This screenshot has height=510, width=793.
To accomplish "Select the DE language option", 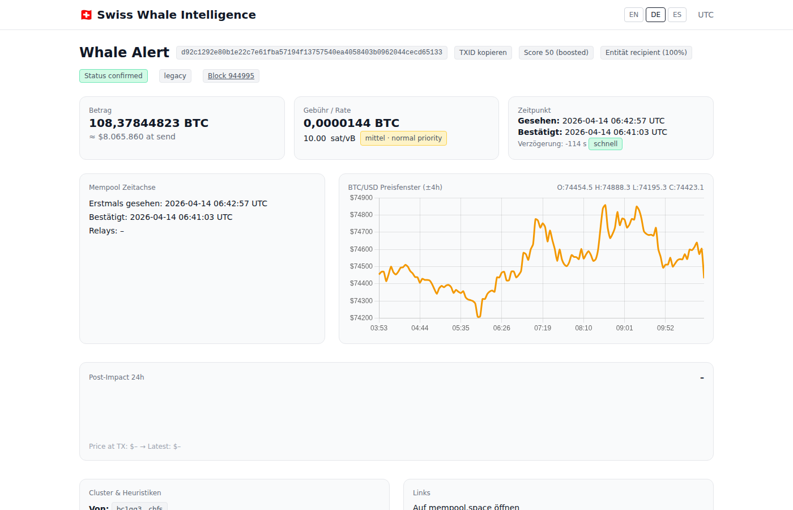I will click(x=655, y=15).
